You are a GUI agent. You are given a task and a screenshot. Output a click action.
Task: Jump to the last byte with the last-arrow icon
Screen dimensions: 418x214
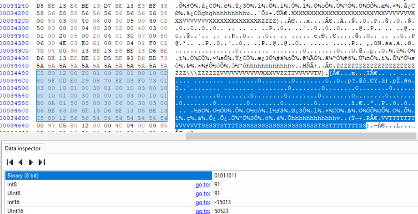coord(42,162)
